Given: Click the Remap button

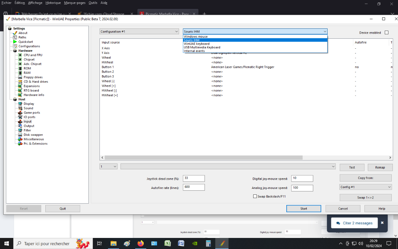Looking at the screenshot, I should [x=380, y=167].
